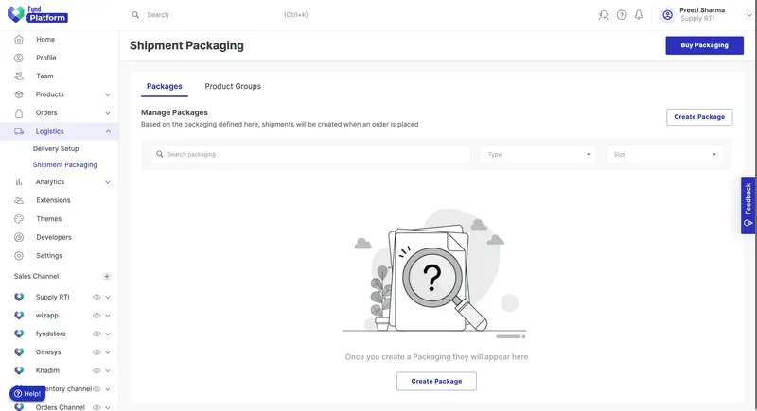Click the Settings gear icon in sidebar
The width and height of the screenshot is (757, 411).
point(19,256)
